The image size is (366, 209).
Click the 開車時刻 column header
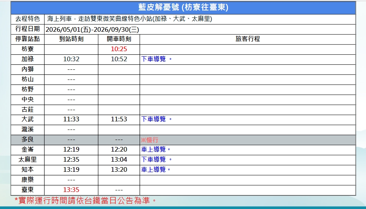[x=119, y=39]
